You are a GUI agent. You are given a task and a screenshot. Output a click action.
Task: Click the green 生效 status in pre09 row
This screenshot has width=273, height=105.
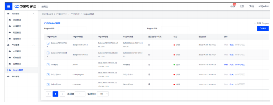click(177, 65)
